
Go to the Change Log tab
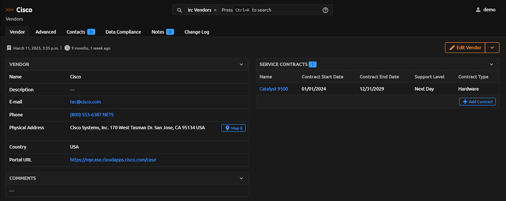pyautogui.click(x=197, y=32)
